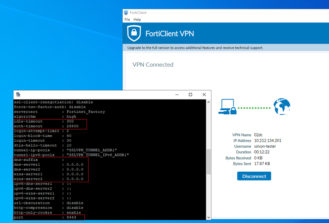Click the IP Address value 10.212.134.201
The width and height of the screenshot is (329, 223).
point(268,141)
